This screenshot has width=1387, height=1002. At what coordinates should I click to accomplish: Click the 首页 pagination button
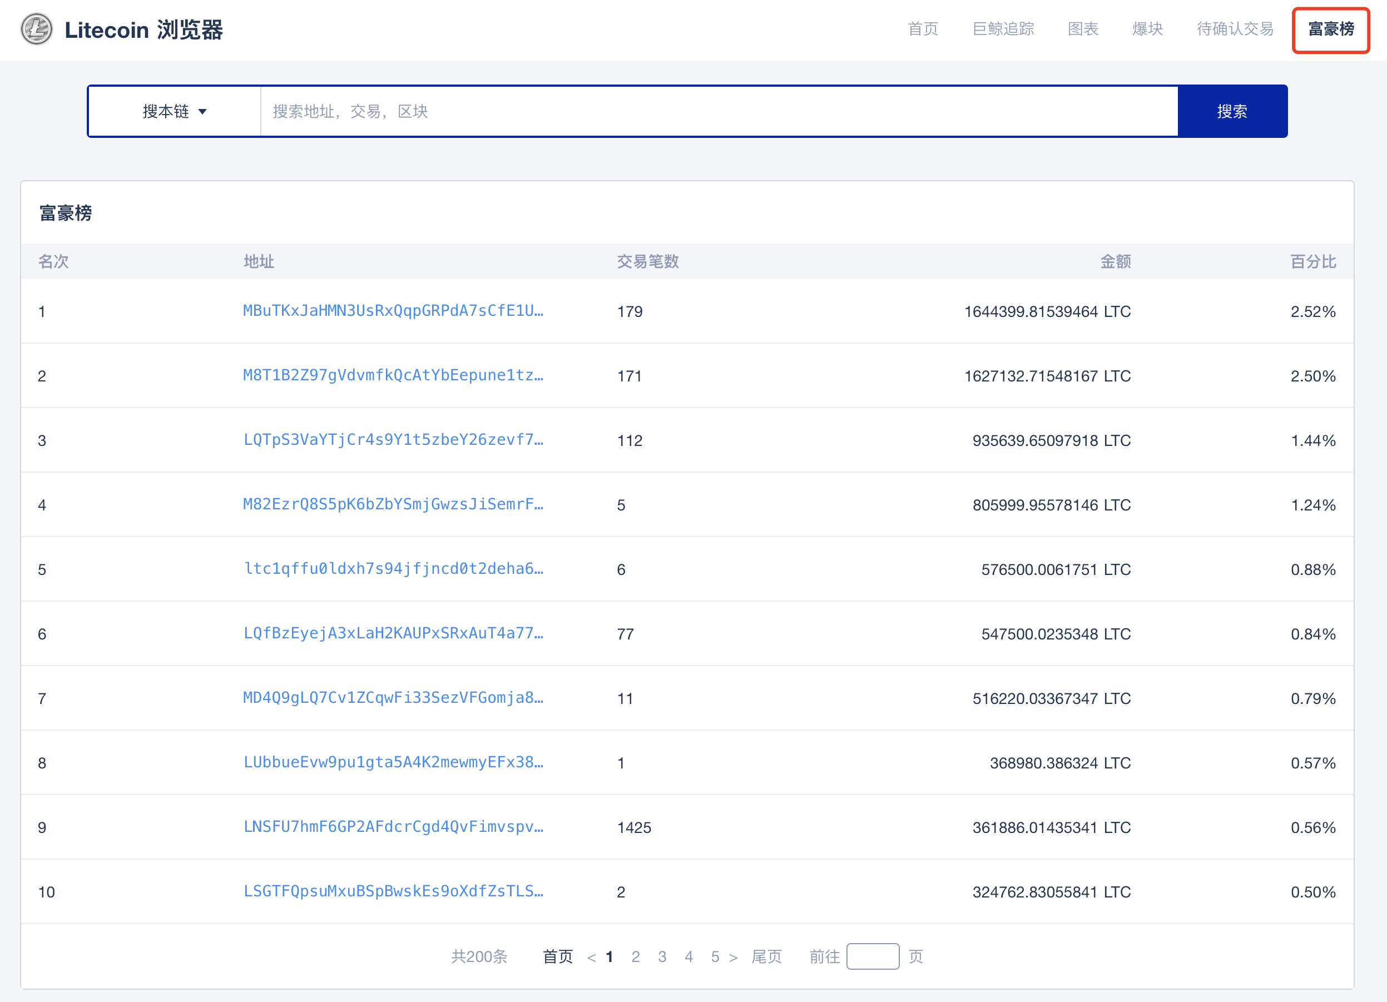(x=558, y=956)
